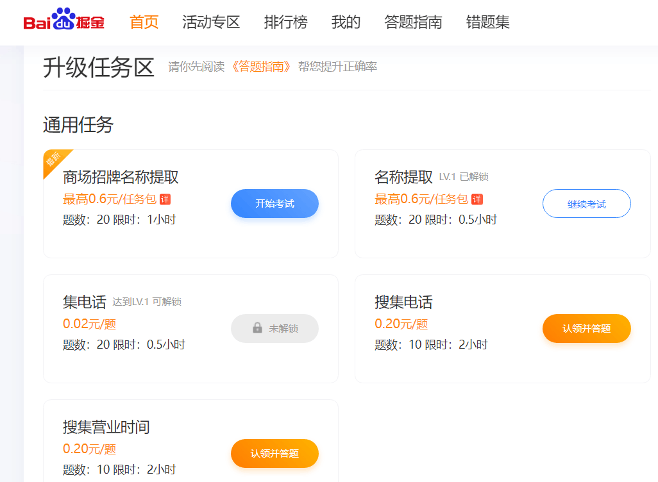Click 继续考试 for the 名称提取 task
The width and height of the screenshot is (658, 482).
tap(587, 203)
